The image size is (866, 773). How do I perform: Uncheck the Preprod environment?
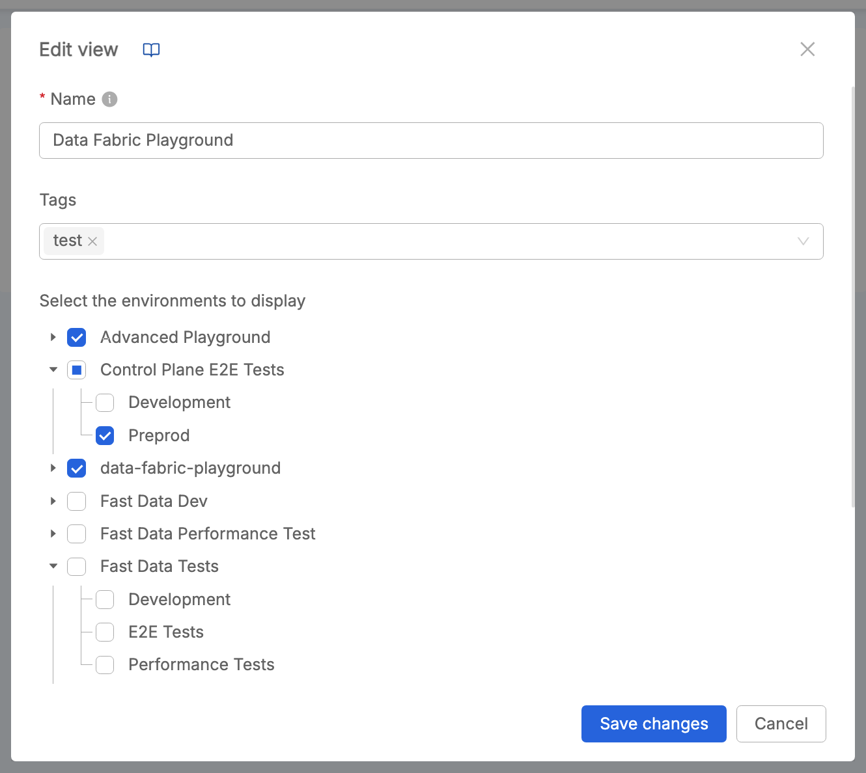(105, 435)
